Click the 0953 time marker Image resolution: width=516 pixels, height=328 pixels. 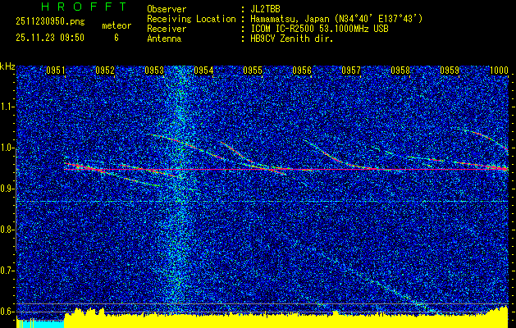click(154, 71)
